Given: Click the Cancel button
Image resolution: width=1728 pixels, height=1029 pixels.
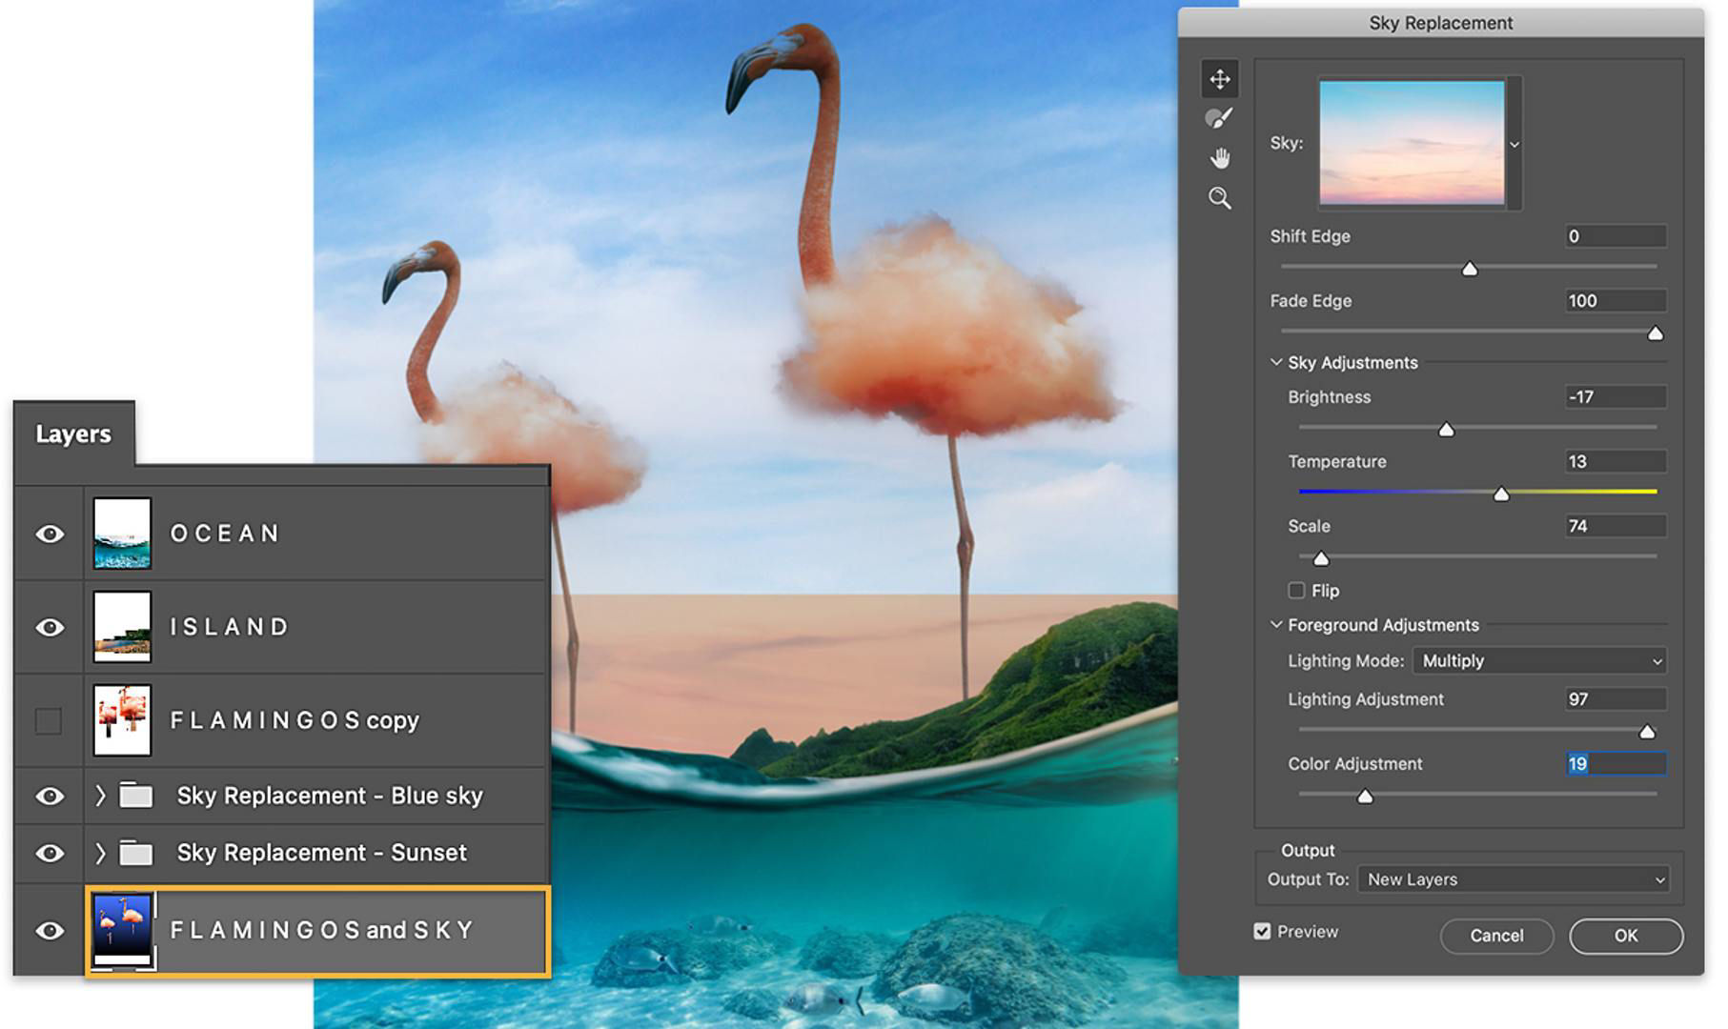Looking at the screenshot, I should tap(1496, 936).
